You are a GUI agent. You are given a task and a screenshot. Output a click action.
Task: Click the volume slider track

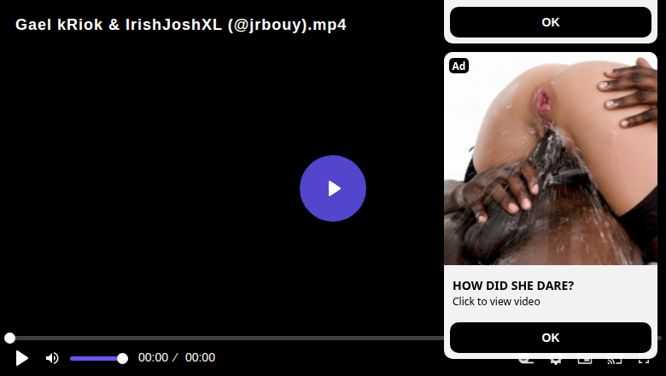click(x=96, y=359)
